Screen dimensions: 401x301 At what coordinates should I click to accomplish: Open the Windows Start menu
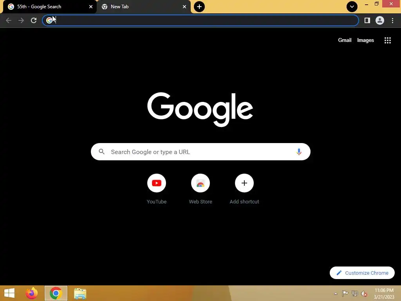click(x=9, y=293)
